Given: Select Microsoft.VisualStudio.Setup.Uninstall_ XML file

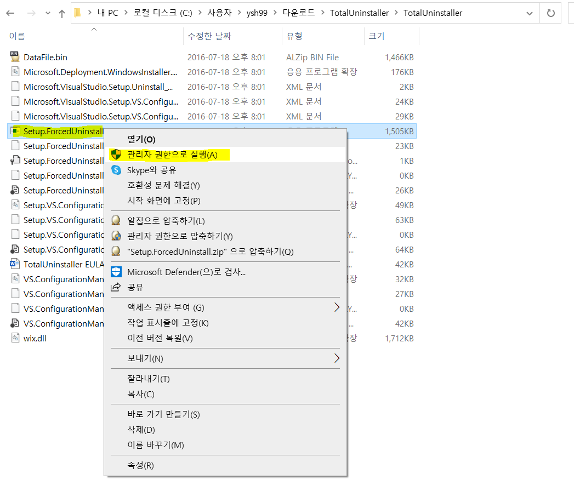Looking at the screenshot, I should 98,87.
